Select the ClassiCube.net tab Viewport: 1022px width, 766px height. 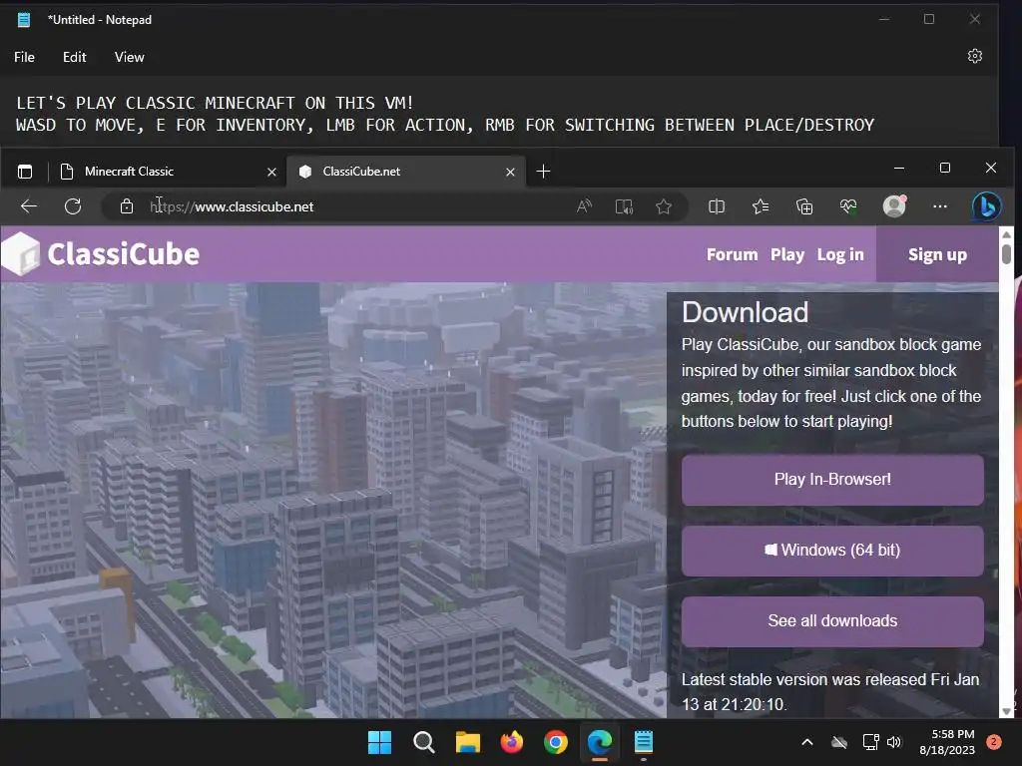406,172
